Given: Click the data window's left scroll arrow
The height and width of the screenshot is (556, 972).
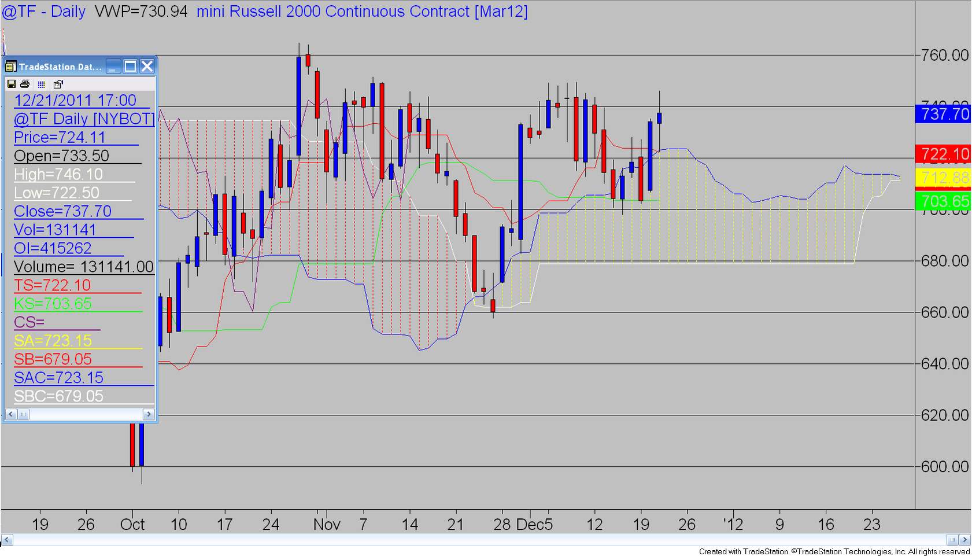Looking at the screenshot, I should [x=11, y=414].
